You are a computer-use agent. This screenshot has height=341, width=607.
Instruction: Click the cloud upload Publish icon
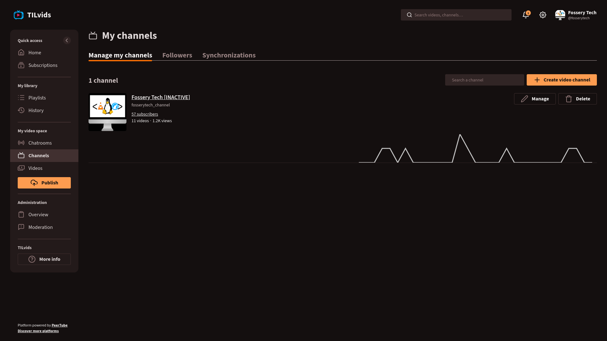34,183
